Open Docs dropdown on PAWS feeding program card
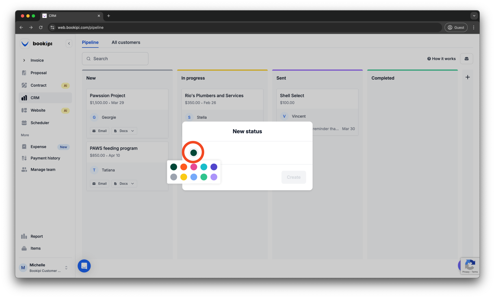Screen dimensions: 495x298 pos(124,184)
